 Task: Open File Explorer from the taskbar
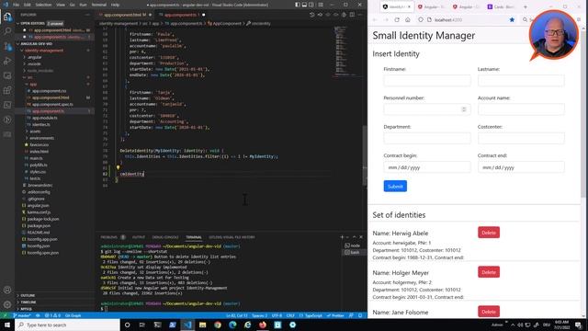pos(202,325)
